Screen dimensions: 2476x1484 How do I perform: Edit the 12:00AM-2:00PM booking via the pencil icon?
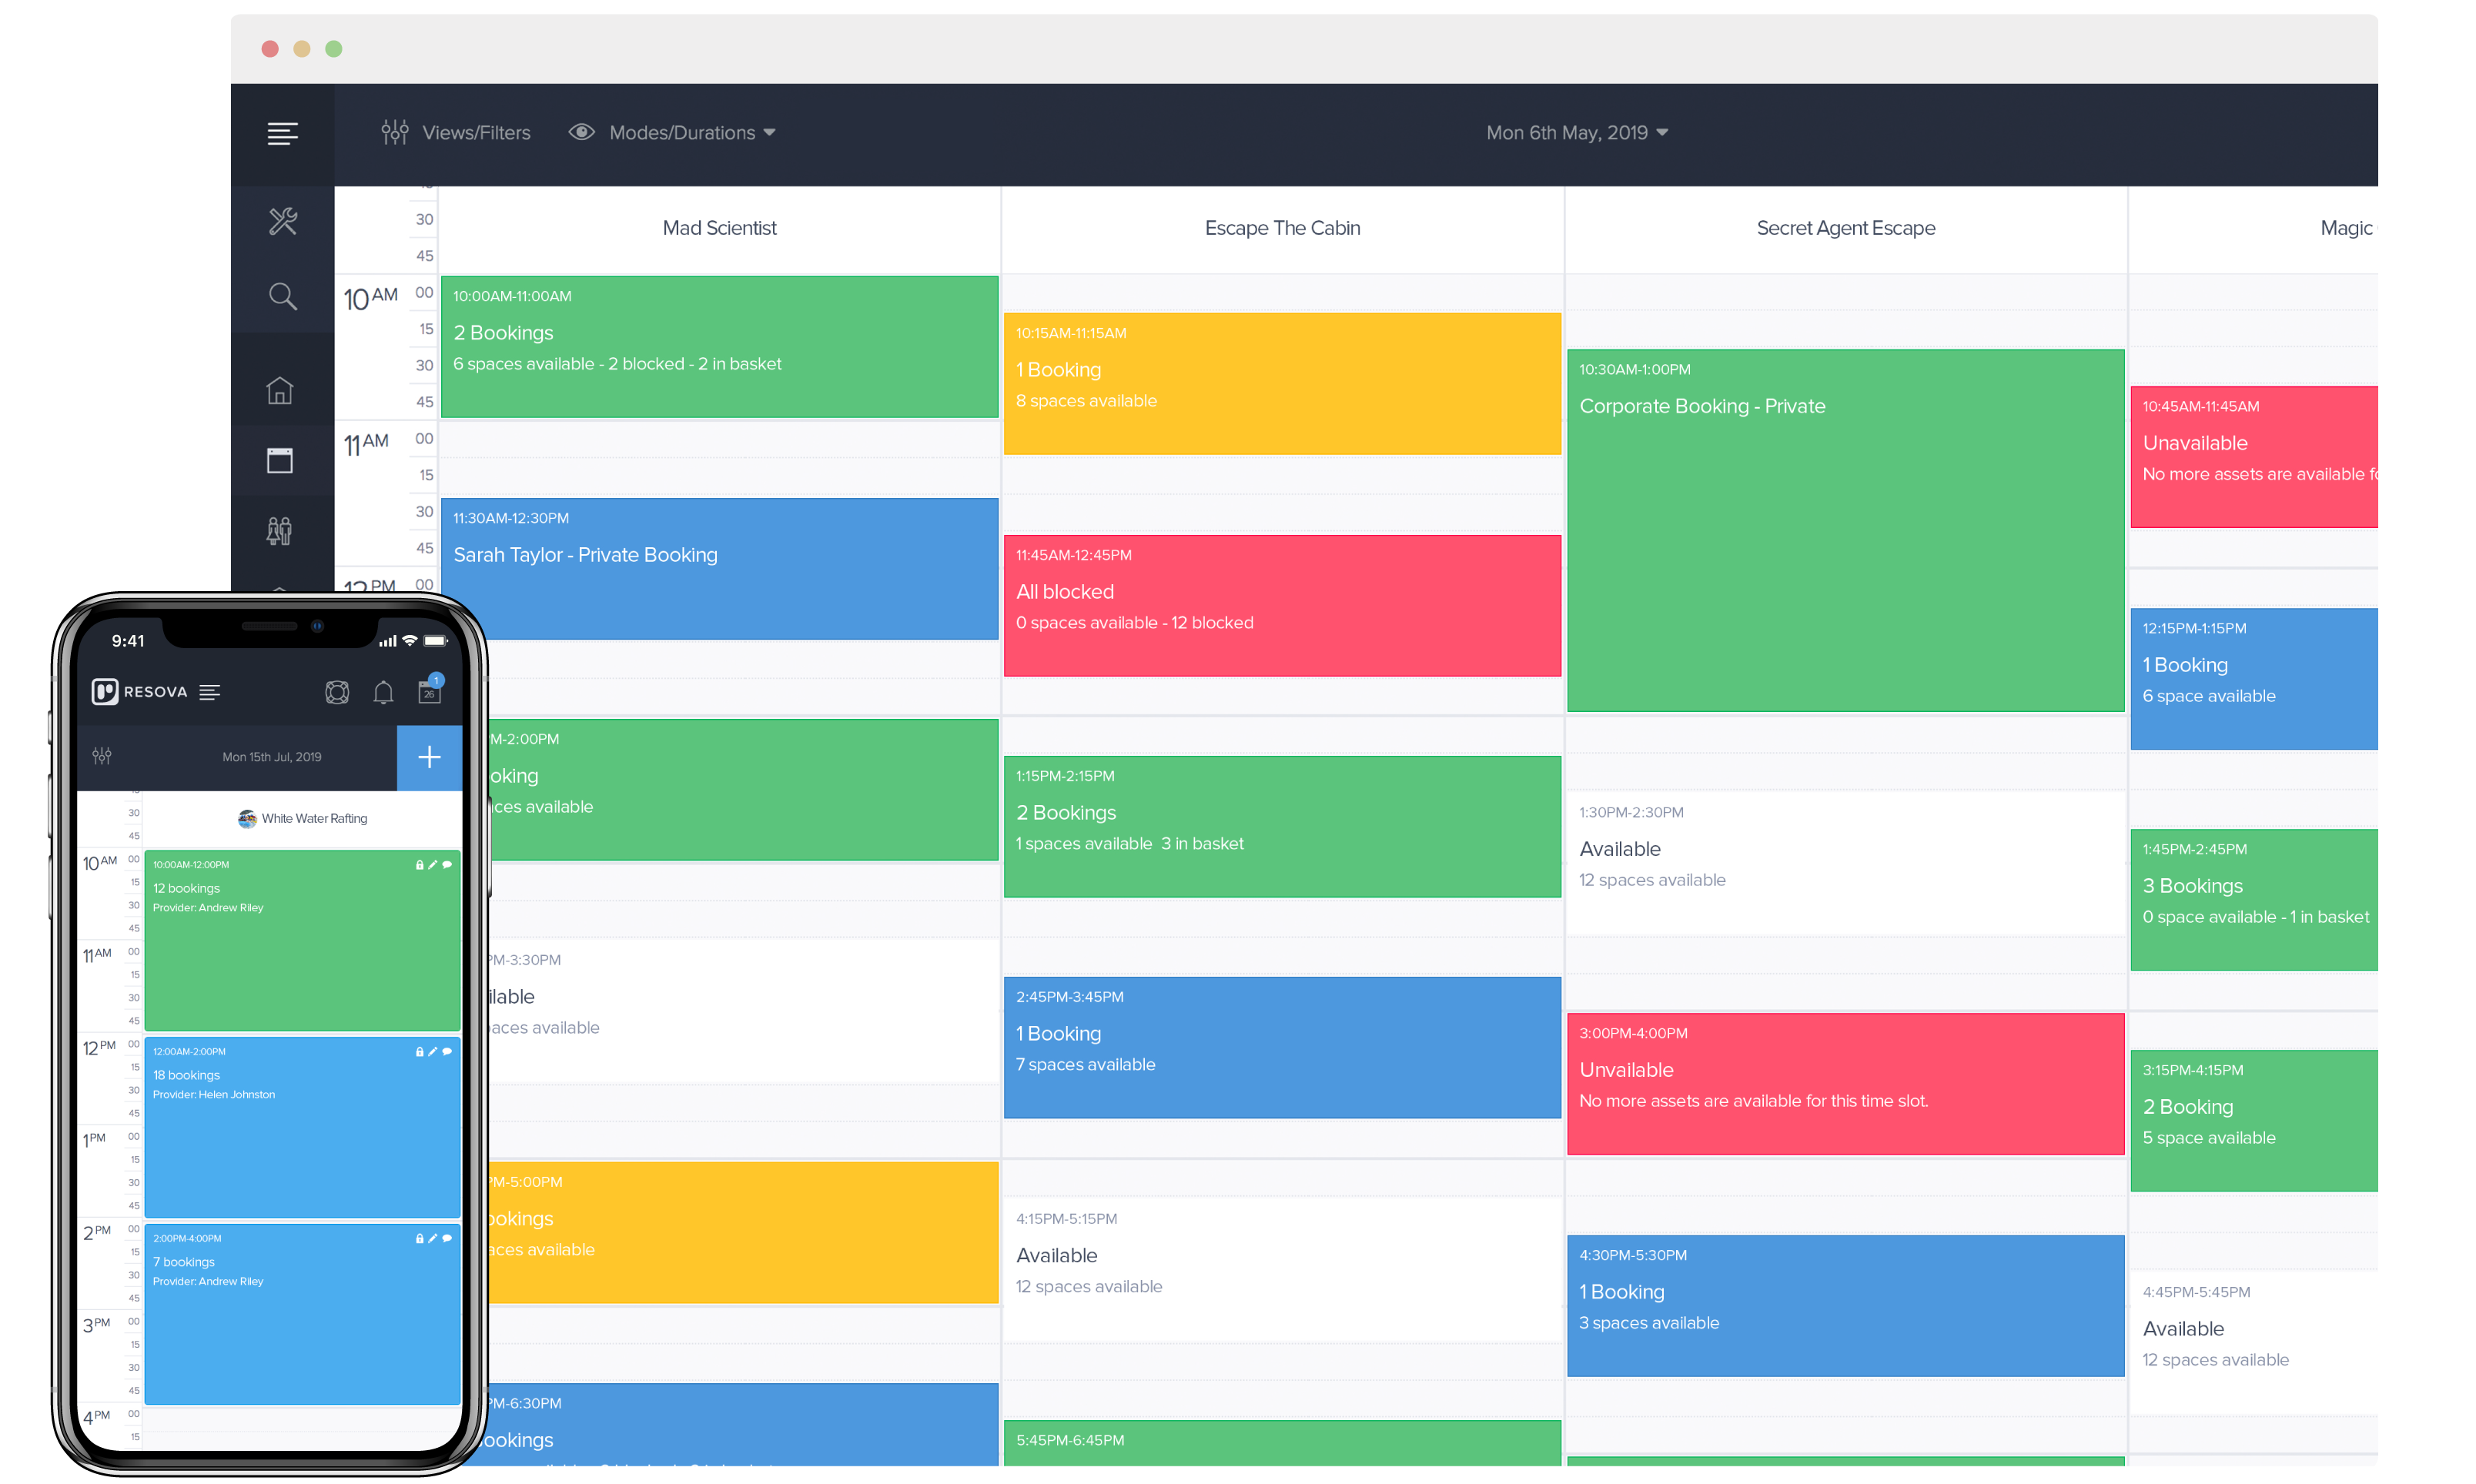[x=433, y=1052]
